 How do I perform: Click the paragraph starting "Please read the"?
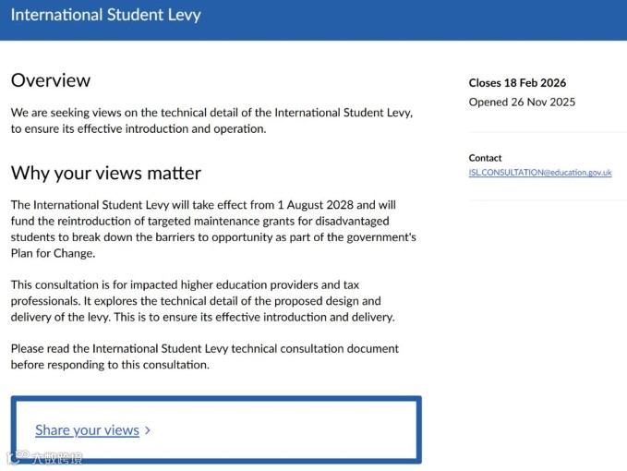(x=204, y=356)
